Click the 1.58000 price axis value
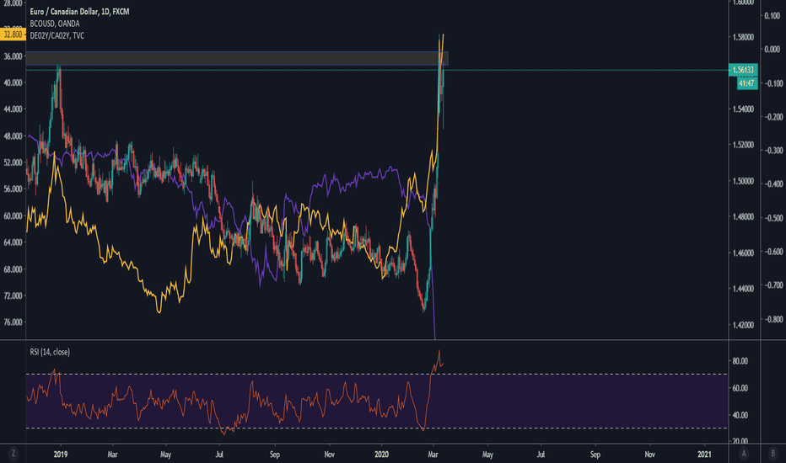Viewport: 786px width, 463px height. [743, 38]
